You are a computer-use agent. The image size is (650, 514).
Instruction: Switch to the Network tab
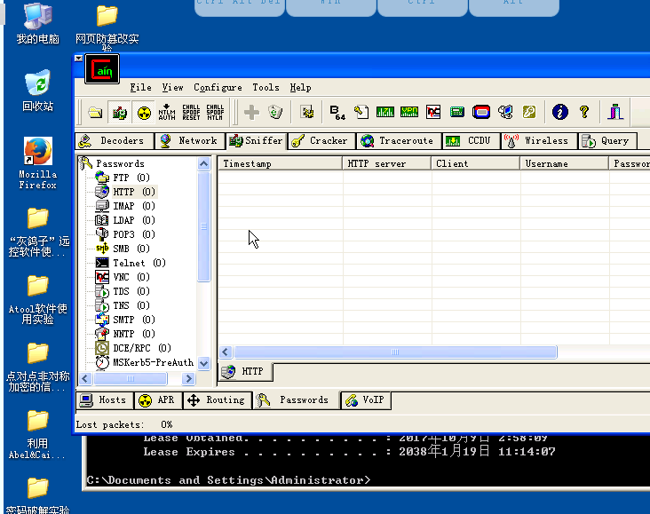pyautogui.click(x=190, y=141)
